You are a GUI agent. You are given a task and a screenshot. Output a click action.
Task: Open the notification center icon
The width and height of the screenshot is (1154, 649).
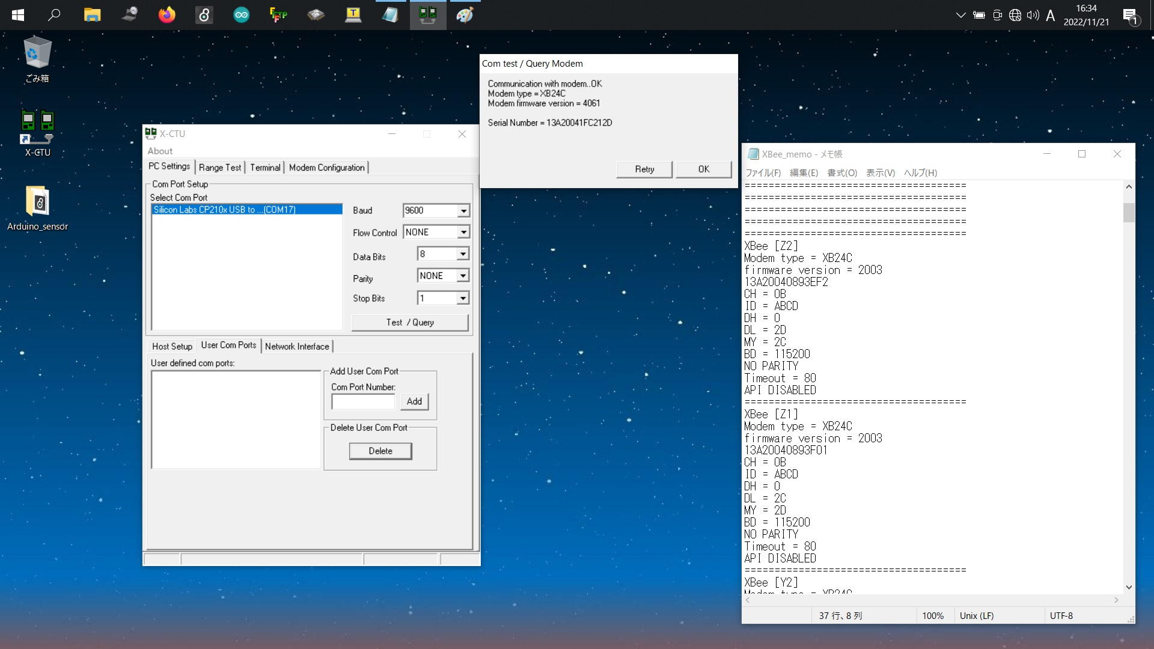(x=1130, y=16)
